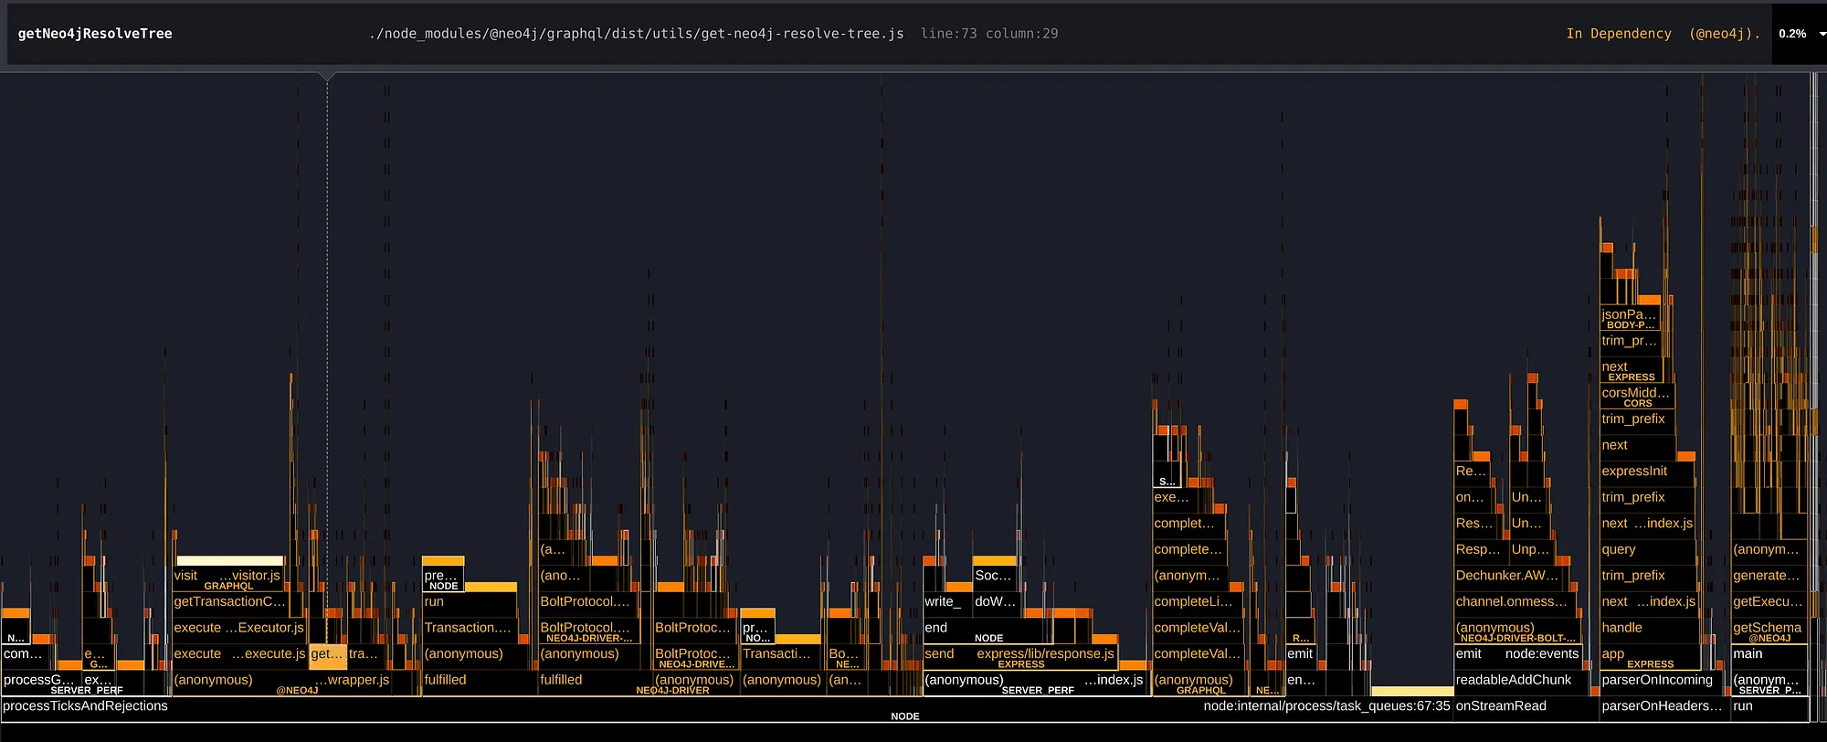The height and width of the screenshot is (742, 1827).
Task: Select the 'en…' frame below emit
Action: pyautogui.click(x=1304, y=683)
